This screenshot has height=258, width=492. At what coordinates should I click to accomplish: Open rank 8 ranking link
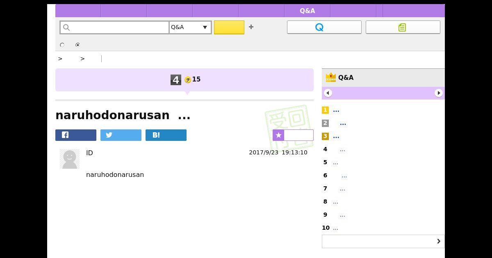pos(335,202)
